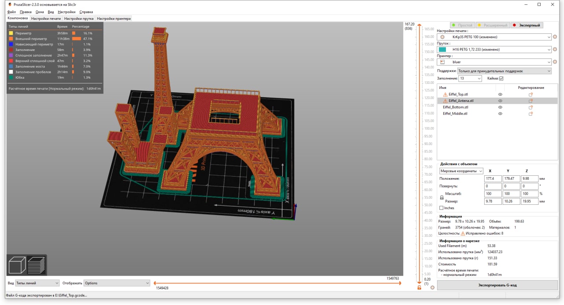564x305 pixels.
Task: Hide Eiffel_Bottom.stl using its eye icon
Action: coord(500,107)
